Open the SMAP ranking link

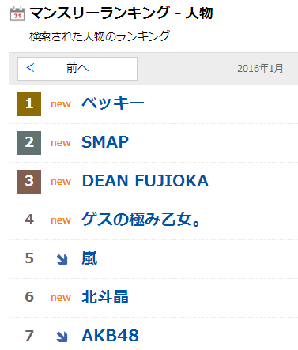coord(105,142)
